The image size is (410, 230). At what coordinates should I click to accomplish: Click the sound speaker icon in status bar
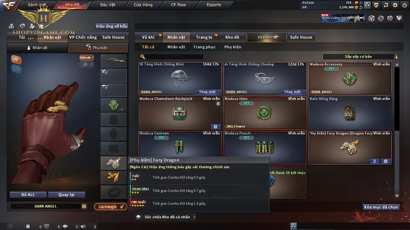(83, 226)
